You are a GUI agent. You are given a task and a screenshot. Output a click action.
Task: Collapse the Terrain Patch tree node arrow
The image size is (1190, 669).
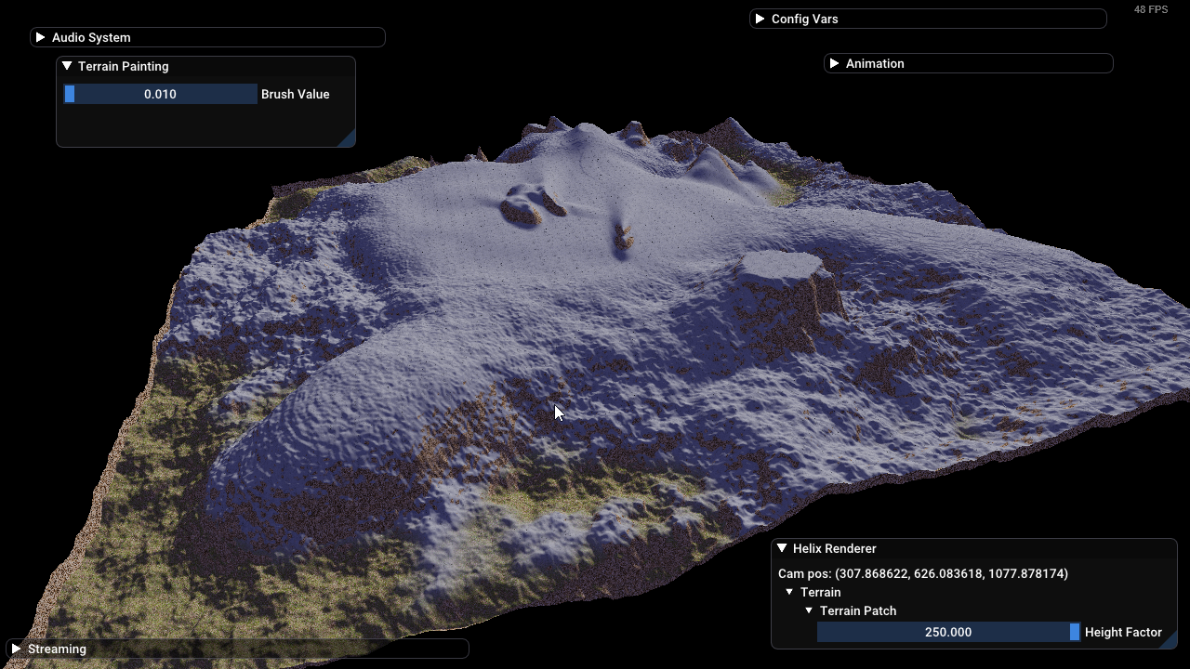(x=809, y=610)
